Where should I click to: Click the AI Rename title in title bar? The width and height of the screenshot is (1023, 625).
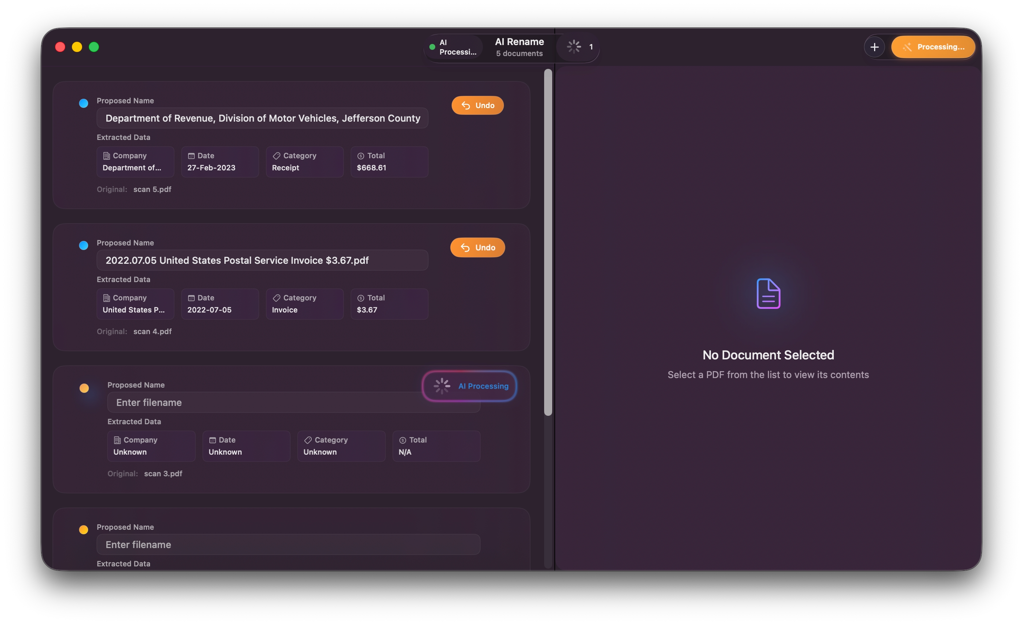(519, 42)
